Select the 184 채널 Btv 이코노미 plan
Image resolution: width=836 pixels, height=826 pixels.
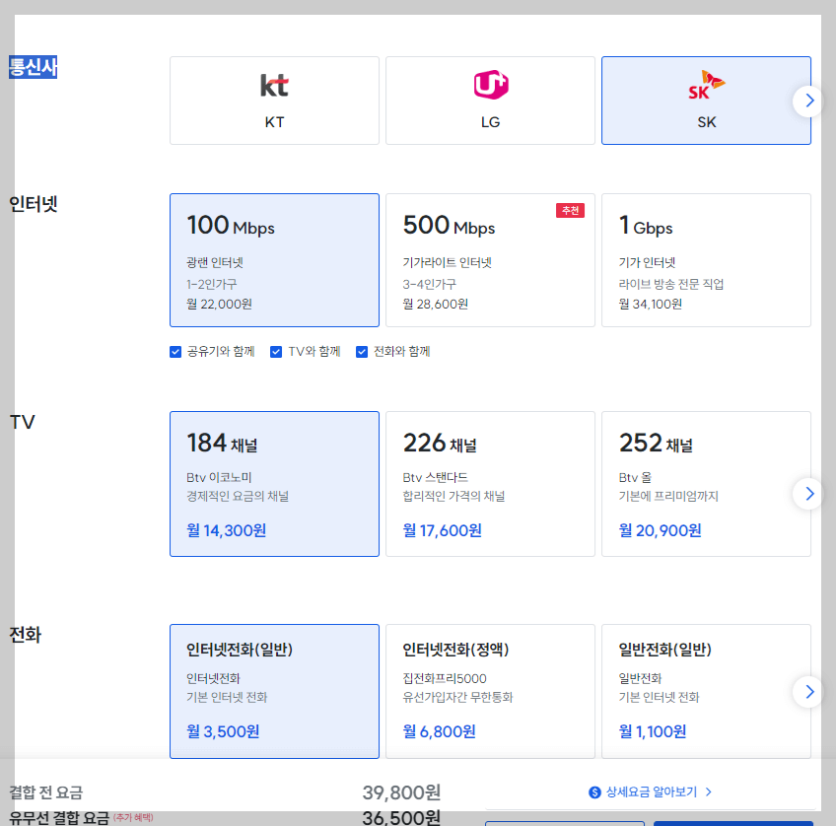pos(274,483)
